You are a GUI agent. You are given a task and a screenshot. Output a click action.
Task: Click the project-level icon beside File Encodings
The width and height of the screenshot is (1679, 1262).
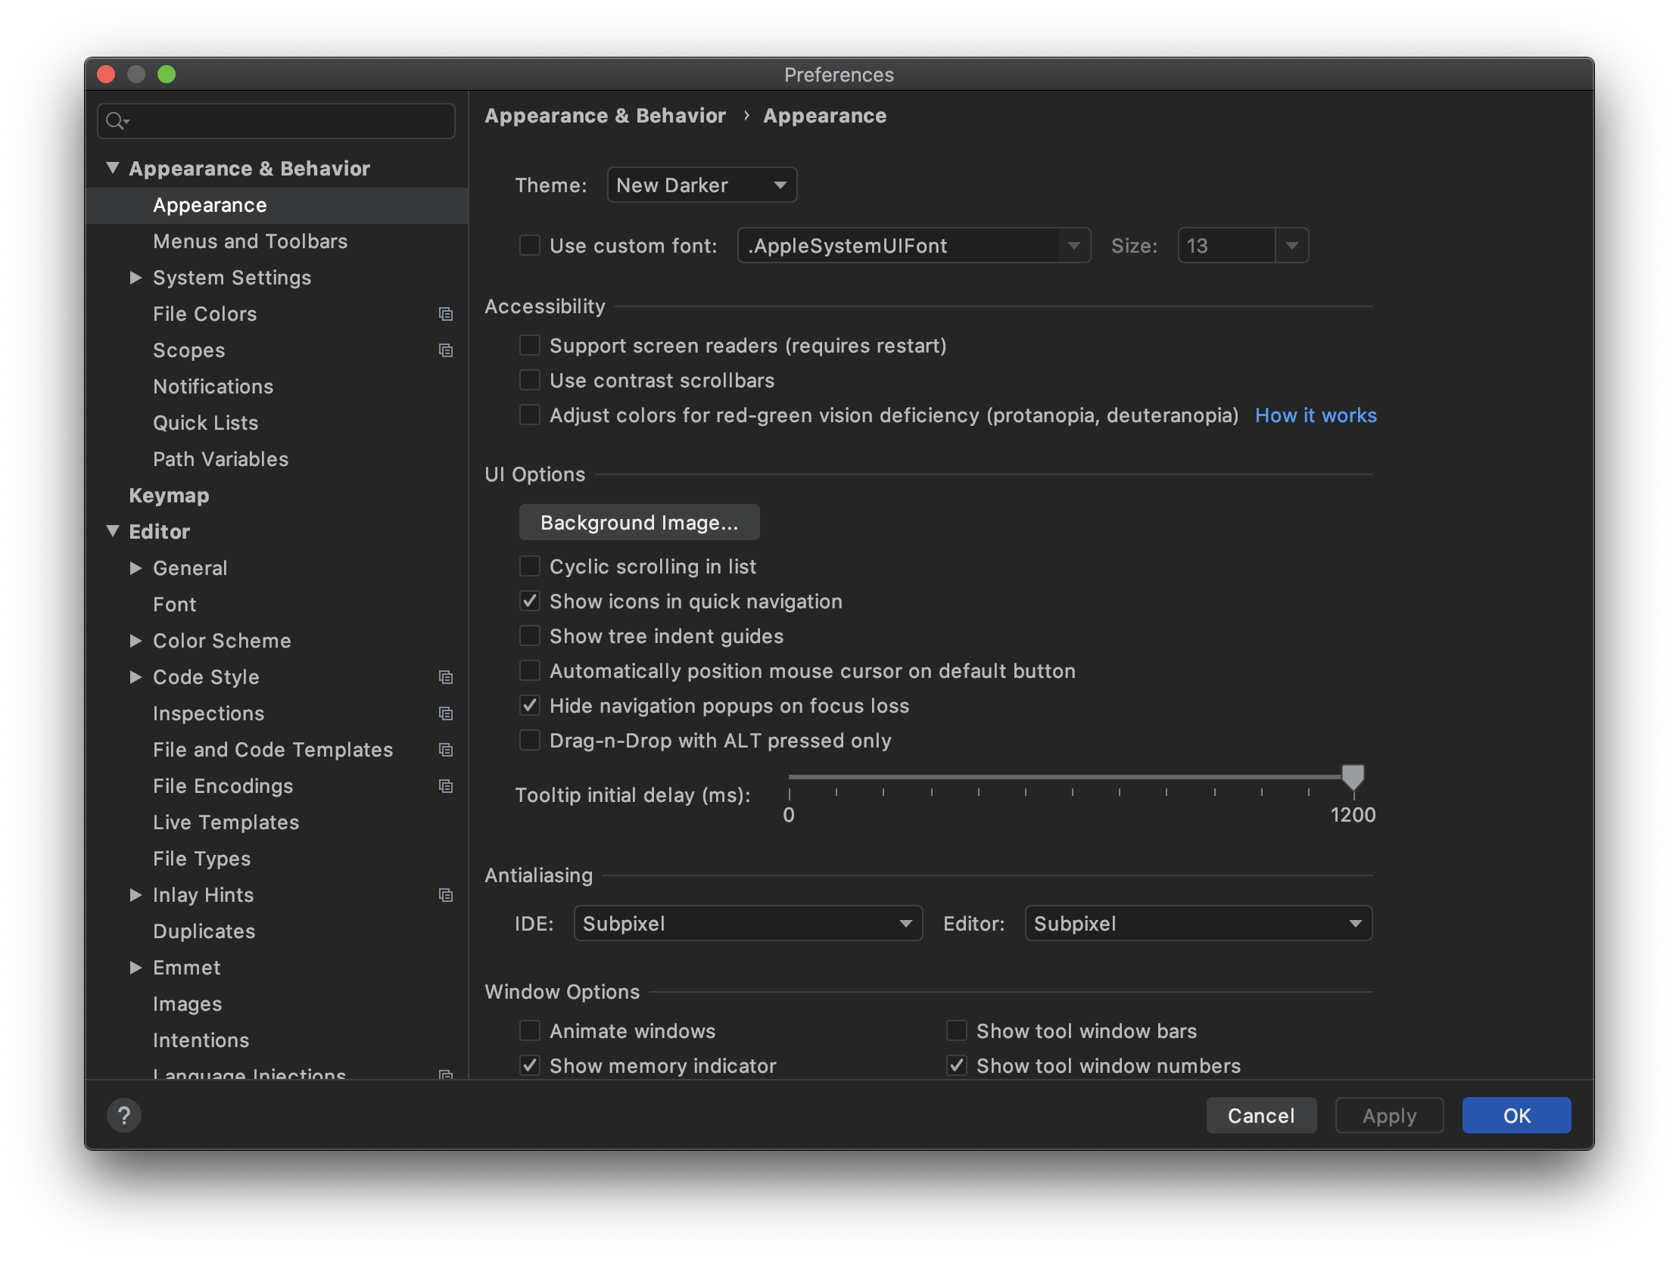[446, 786]
